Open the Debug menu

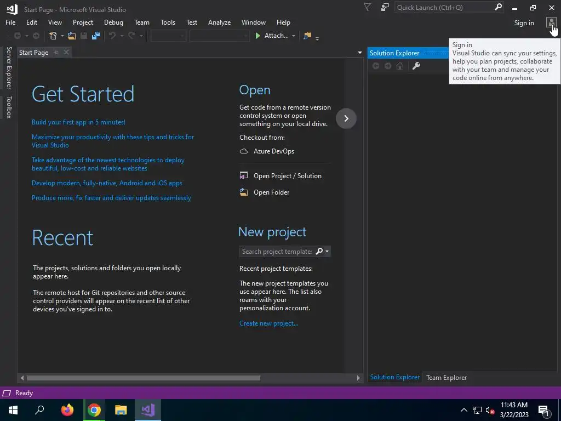(113, 22)
